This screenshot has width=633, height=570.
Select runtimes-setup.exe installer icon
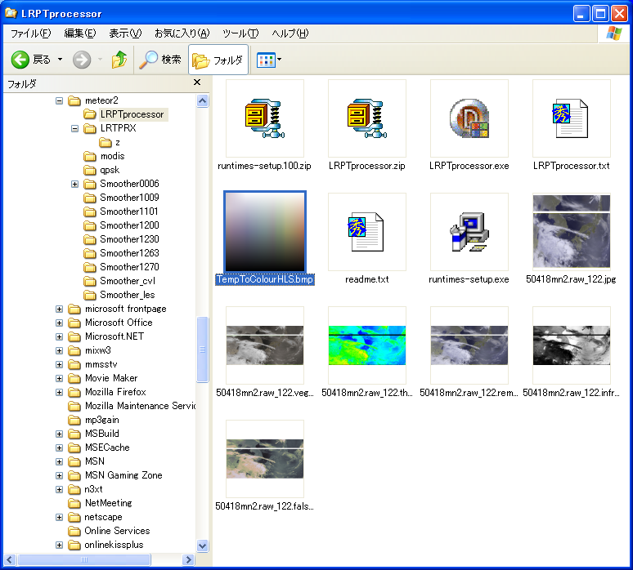tap(469, 232)
